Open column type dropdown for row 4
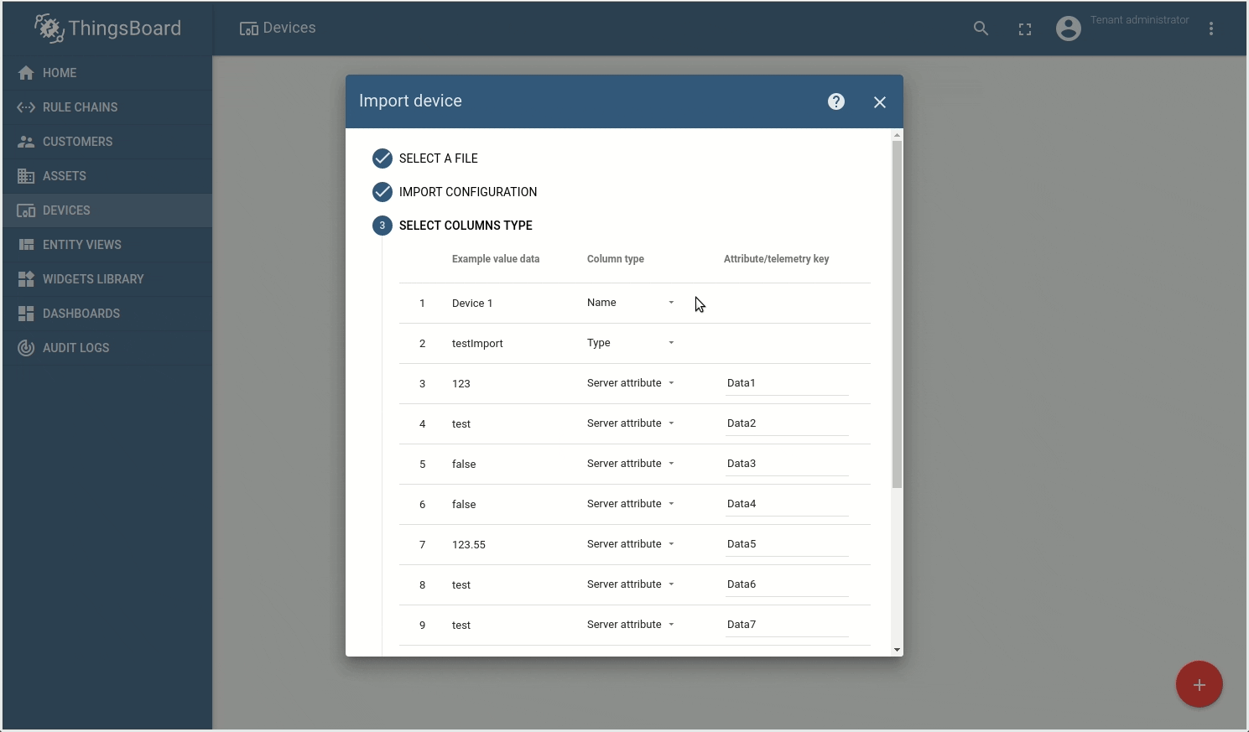Screen dimensions: 1249x732 [x=631, y=423]
